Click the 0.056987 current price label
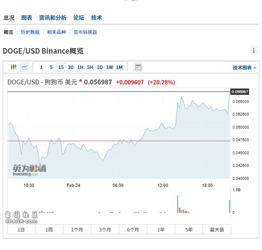The height and width of the screenshot is (250, 262). 240,92
